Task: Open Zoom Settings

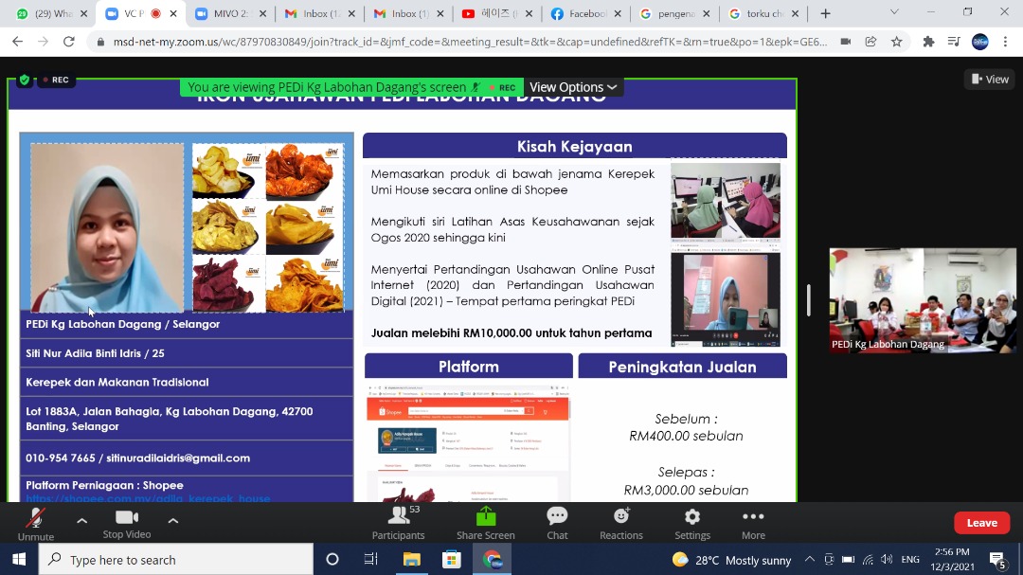Action: coord(692,522)
